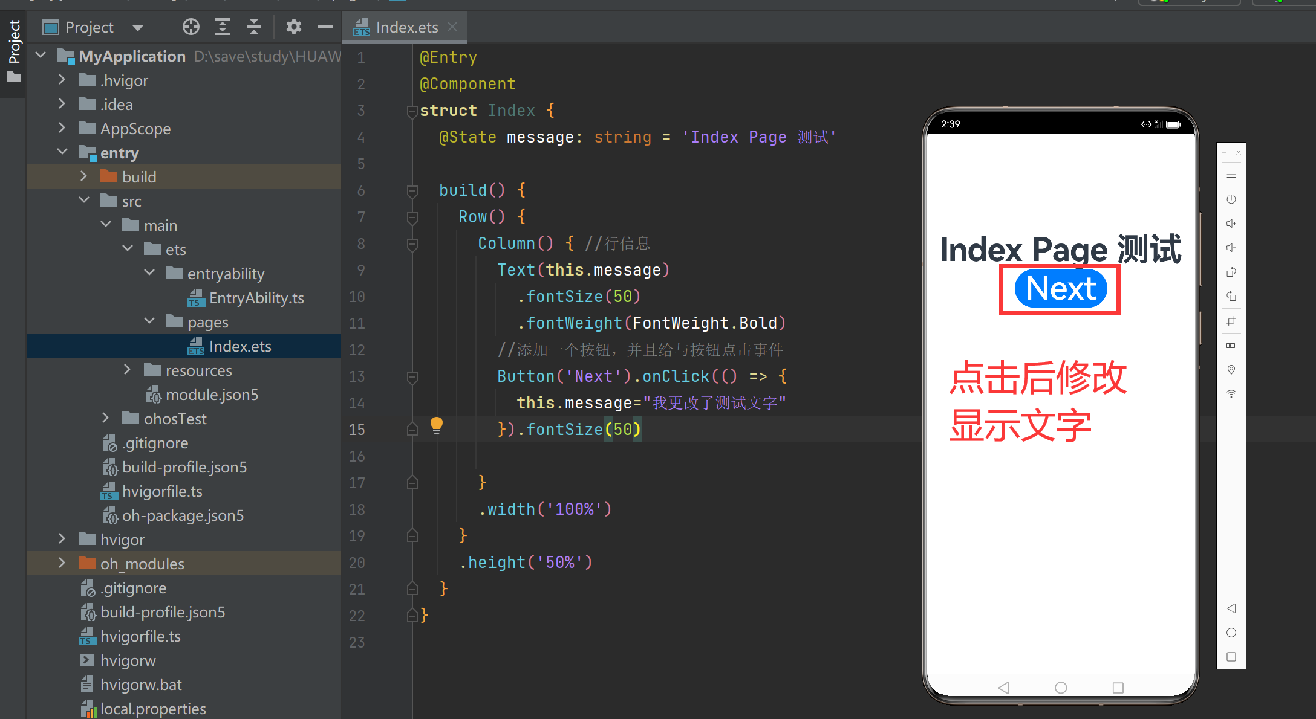Collapse the entry module folder
1316x719 pixels.
(62, 152)
